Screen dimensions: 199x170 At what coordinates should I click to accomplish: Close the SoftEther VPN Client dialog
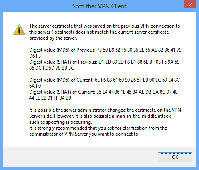tap(190, 4)
